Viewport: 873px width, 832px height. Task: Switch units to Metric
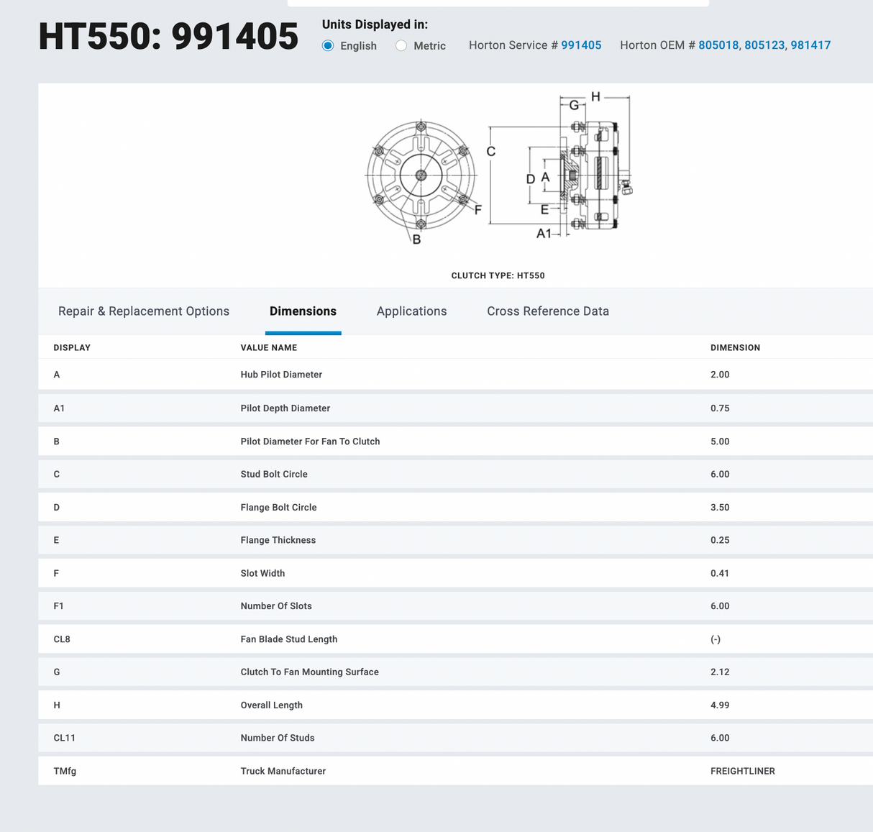click(x=401, y=46)
